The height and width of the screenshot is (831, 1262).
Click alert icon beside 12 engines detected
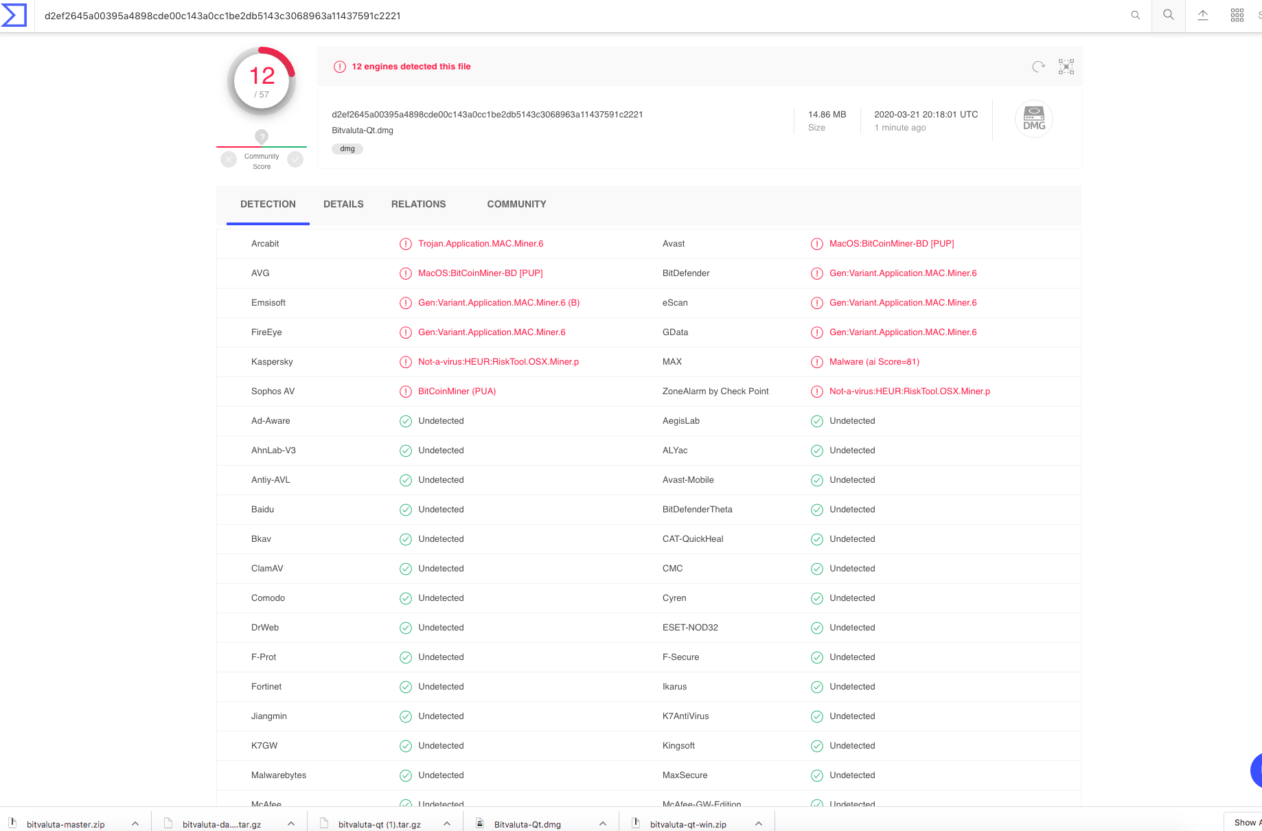pyautogui.click(x=340, y=67)
